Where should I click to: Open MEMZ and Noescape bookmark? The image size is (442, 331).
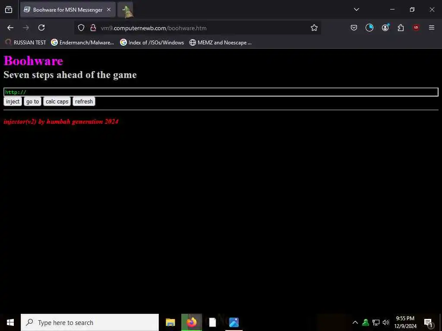click(221, 43)
